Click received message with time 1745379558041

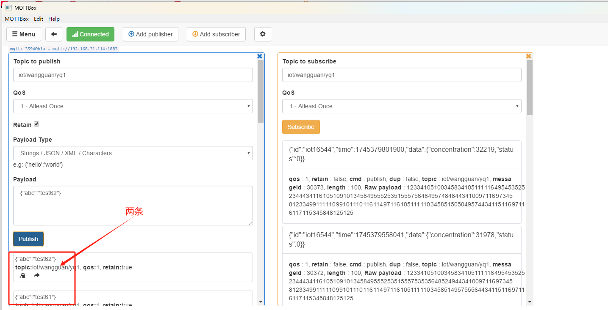click(402, 240)
